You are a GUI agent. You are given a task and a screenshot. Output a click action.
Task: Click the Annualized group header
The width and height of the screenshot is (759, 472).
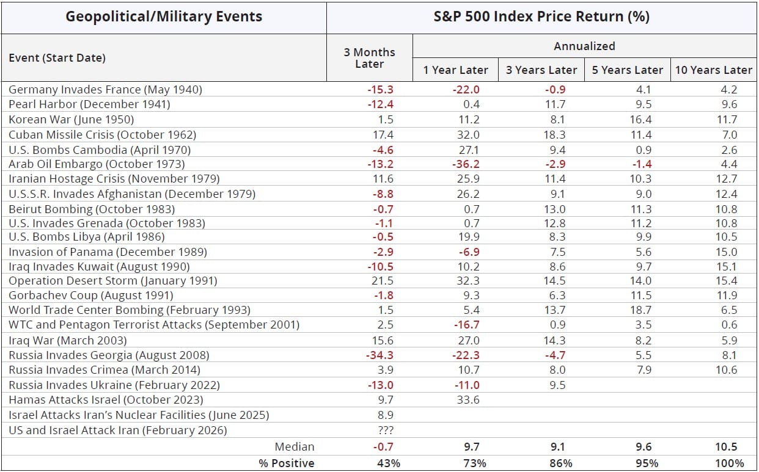[584, 46]
